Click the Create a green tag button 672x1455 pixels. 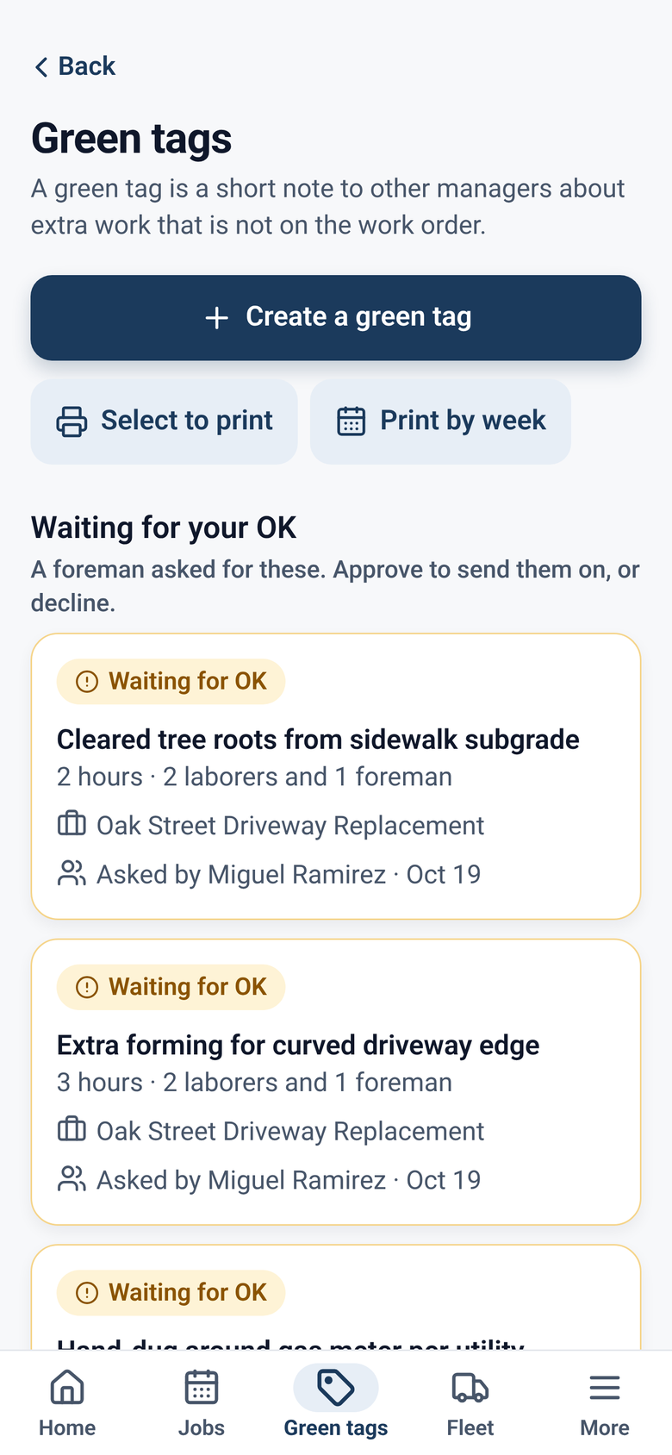tap(336, 317)
